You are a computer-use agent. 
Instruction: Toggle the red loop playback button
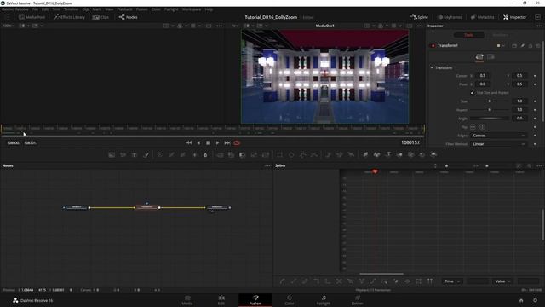pyautogui.click(x=237, y=142)
